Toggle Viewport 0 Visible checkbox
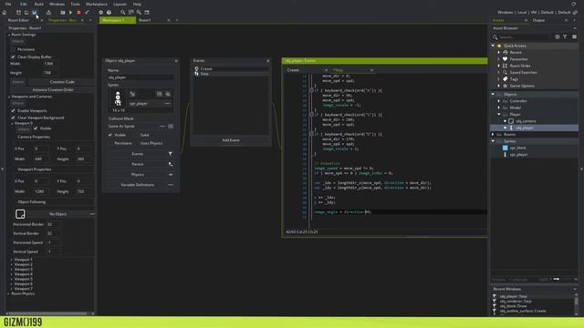Screen dimensions: 584x328 pyautogui.click(x=36, y=128)
